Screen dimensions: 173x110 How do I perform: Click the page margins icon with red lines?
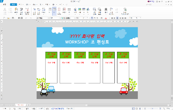(59, 10)
